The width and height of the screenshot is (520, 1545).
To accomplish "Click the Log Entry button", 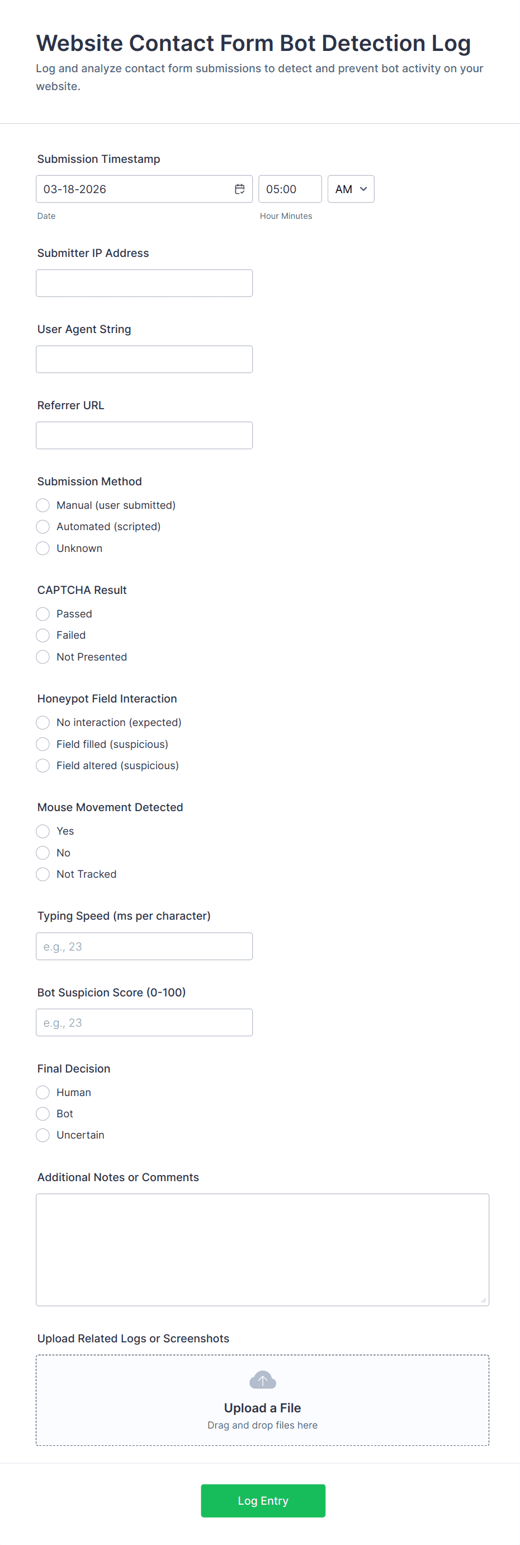I will pyautogui.click(x=263, y=1501).
